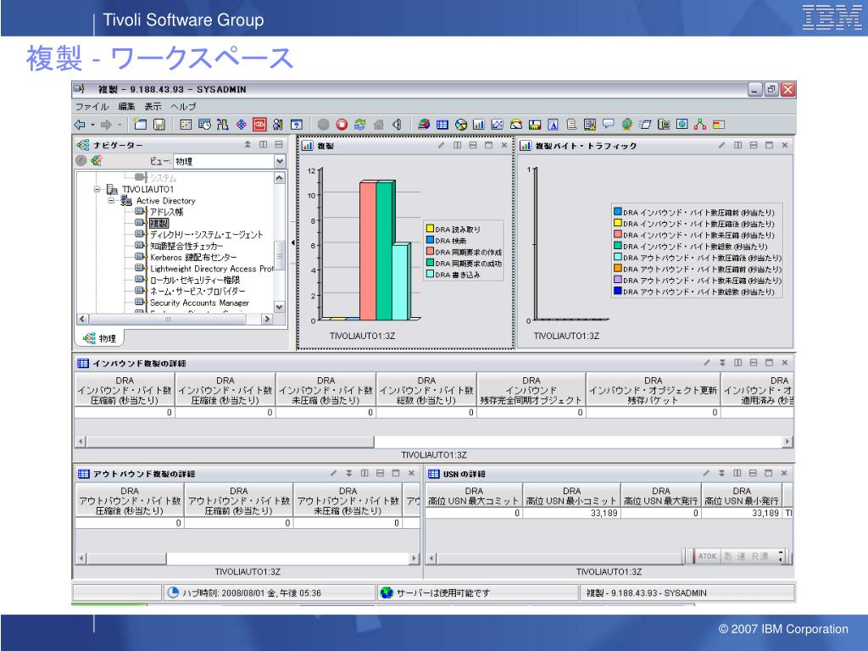Open the ビュー dropdown showing 物理
The width and height of the screenshot is (868, 651).
pos(280,161)
